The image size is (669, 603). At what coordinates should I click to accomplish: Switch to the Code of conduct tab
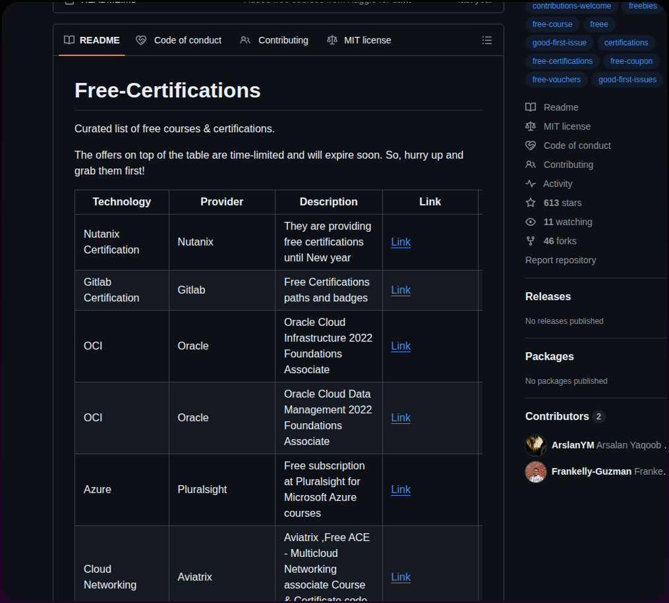point(179,40)
